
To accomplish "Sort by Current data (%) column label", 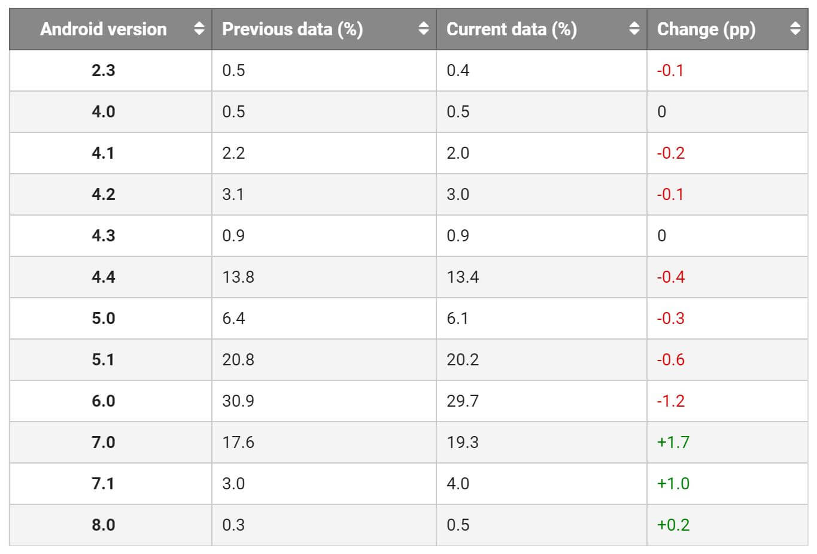I will click(512, 29).
